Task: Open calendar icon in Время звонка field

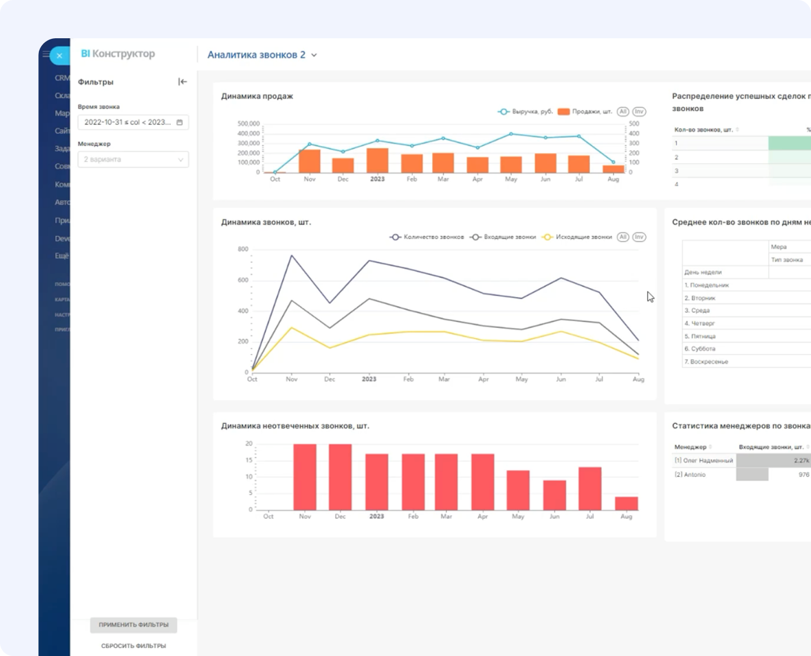Action: coord(180,123)
